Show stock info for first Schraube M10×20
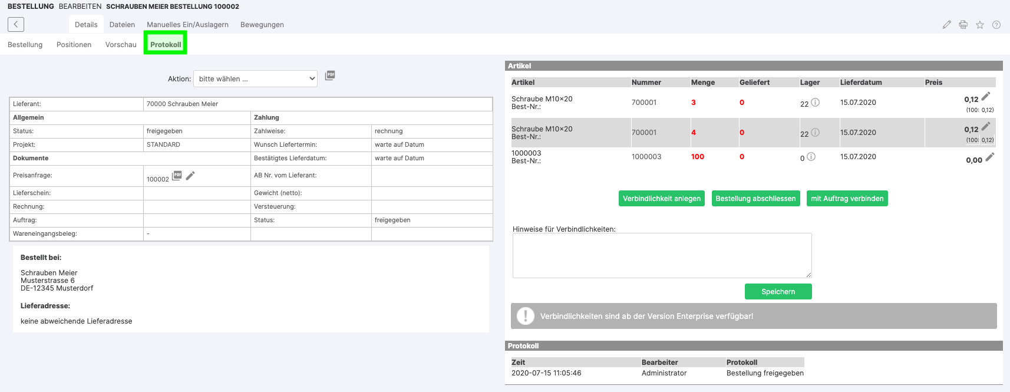 click(815, 103)
